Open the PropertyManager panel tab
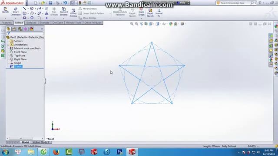The height and width of the screenshot is (156, 278). (x=14, y=29)
